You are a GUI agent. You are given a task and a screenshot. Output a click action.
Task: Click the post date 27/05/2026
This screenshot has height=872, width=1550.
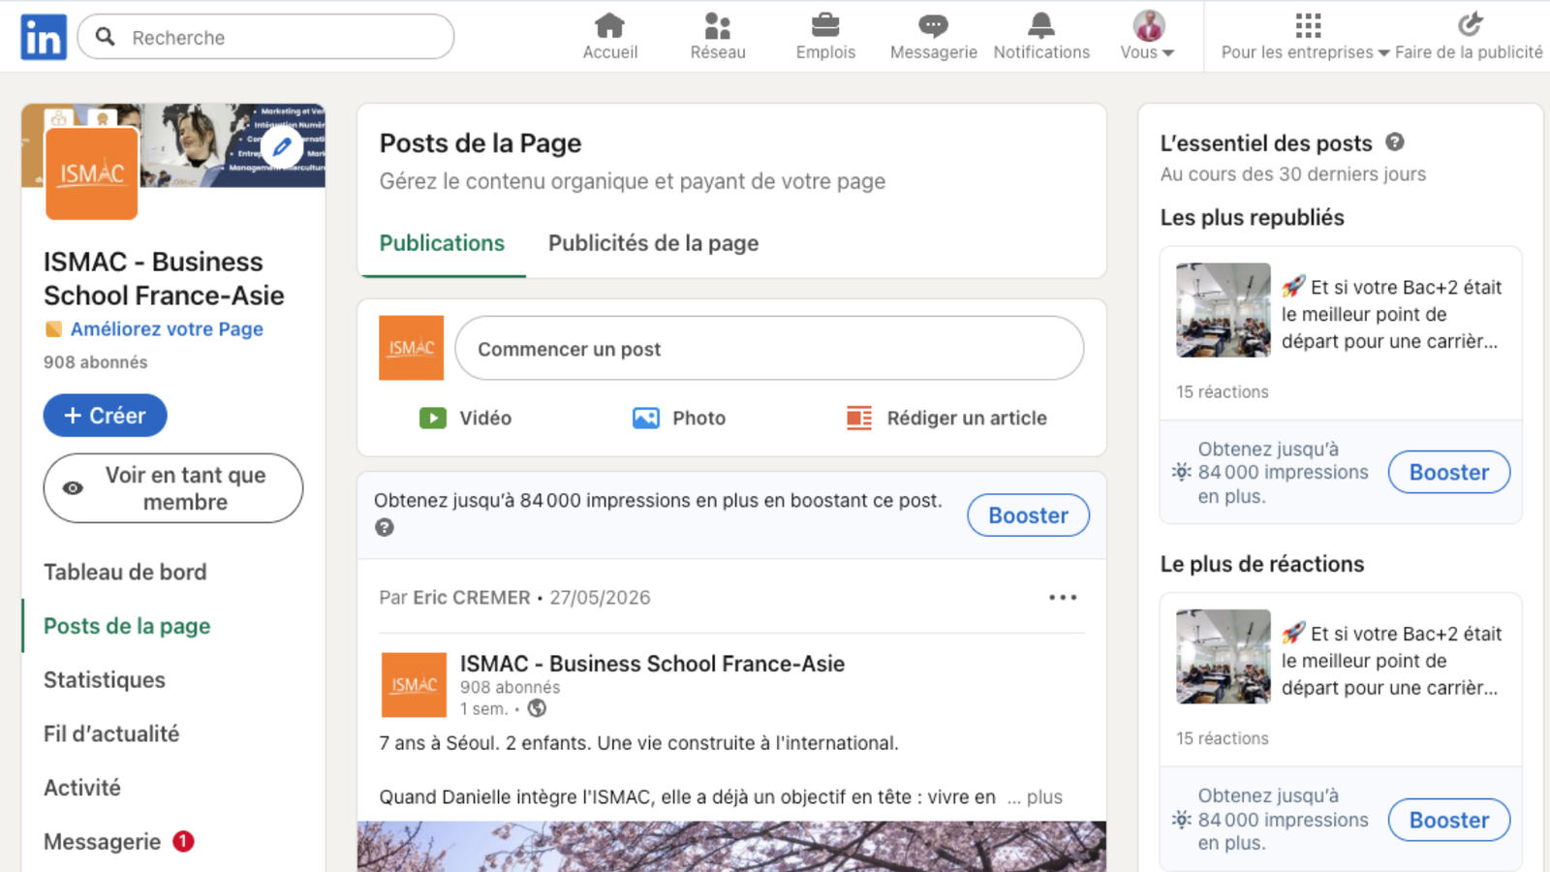[600, 598]
